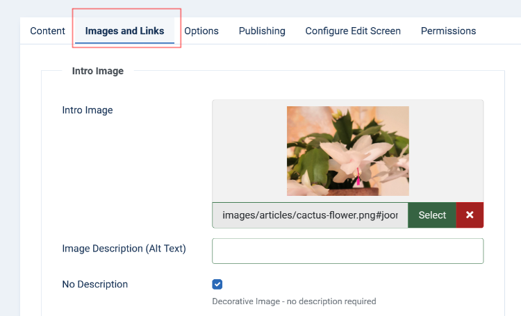Click the pink stamen in the flower preview
This screenshot has width=521, height=316.
(x=358, y=181)
